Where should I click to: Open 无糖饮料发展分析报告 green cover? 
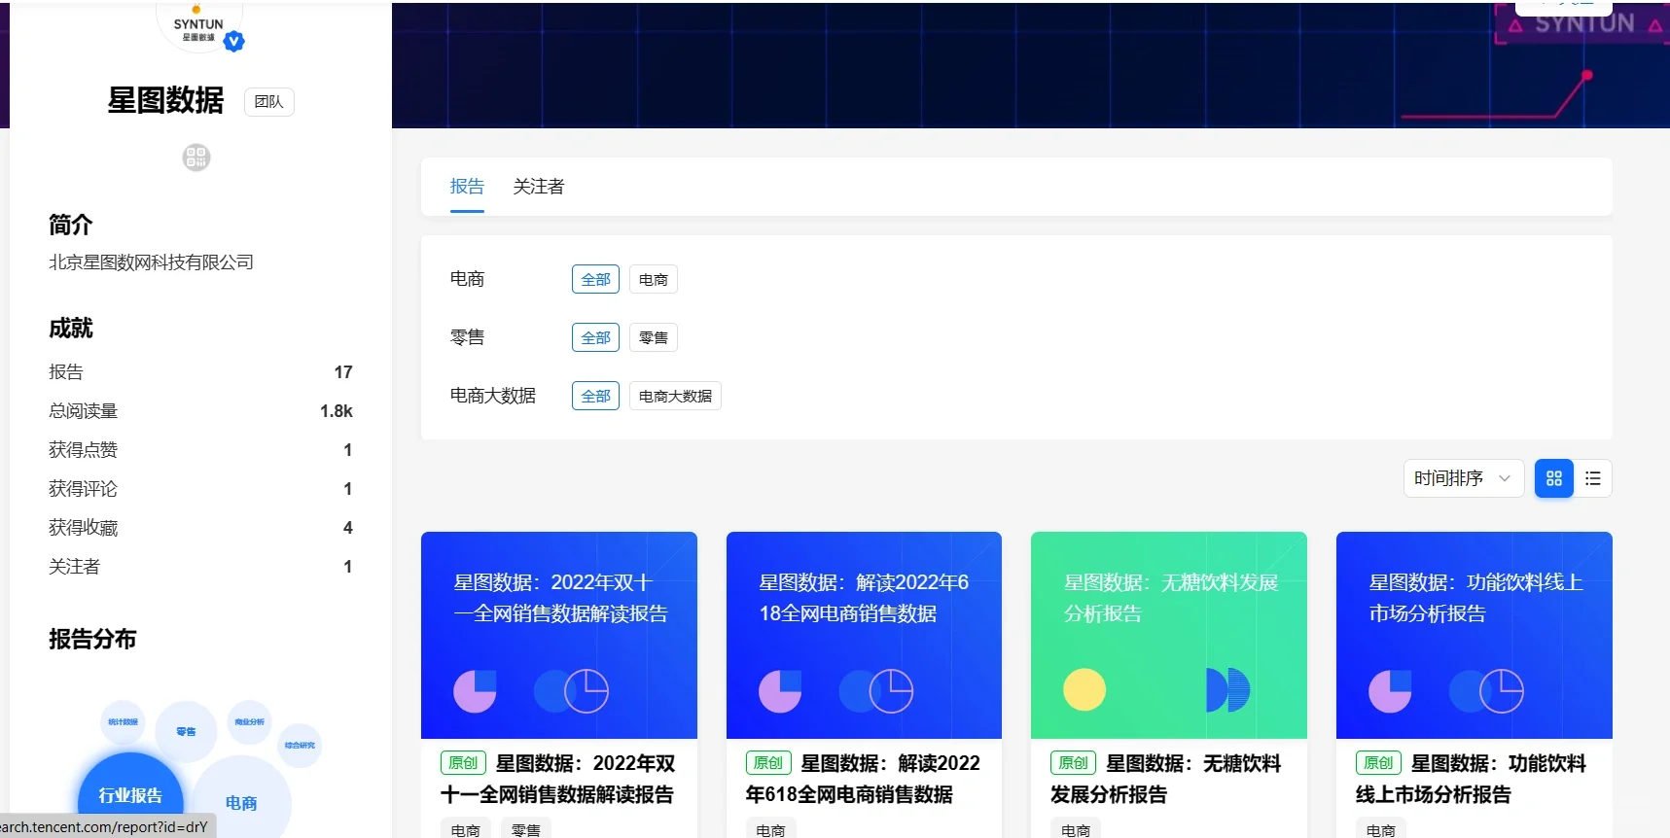point(1169,635)
